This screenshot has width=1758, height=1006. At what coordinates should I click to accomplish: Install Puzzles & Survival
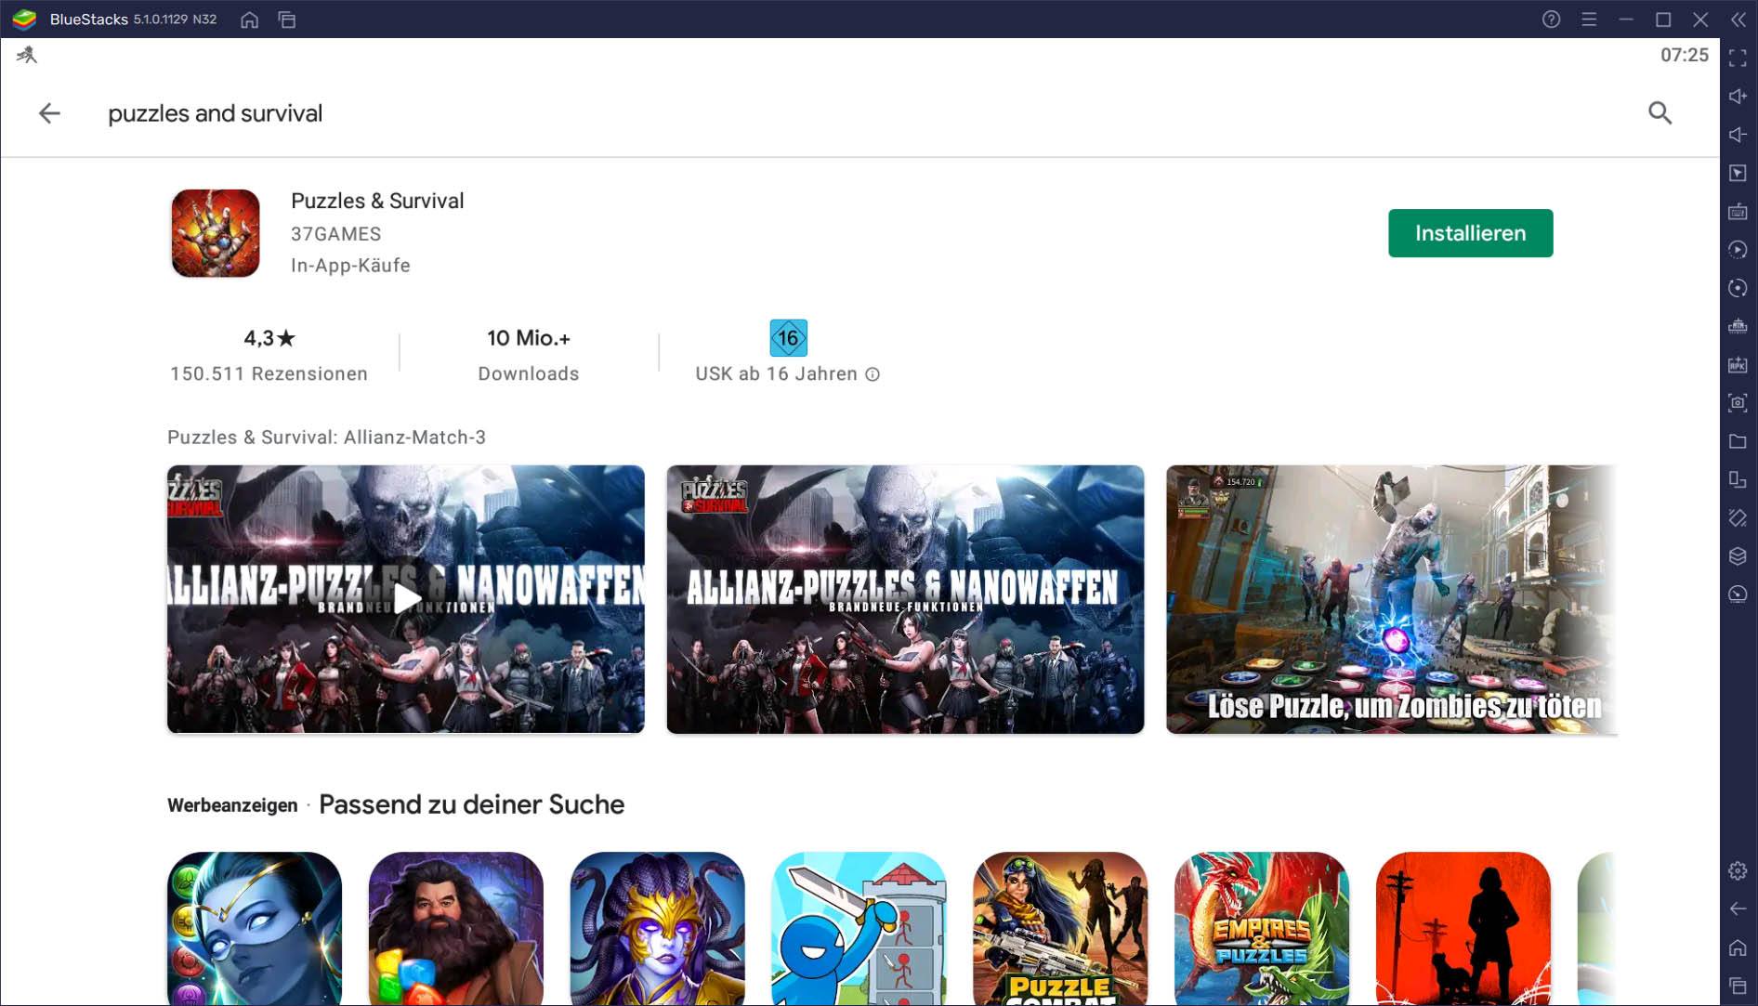pos(1470,233)
